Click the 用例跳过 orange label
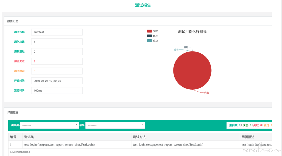Screen dimensions: 282x156 click(x=20, y=71)
